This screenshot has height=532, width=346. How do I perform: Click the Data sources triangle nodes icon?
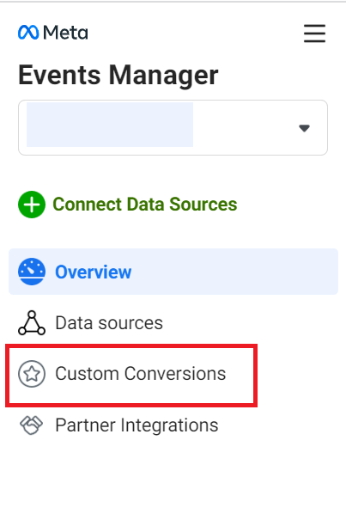point(32,322)
